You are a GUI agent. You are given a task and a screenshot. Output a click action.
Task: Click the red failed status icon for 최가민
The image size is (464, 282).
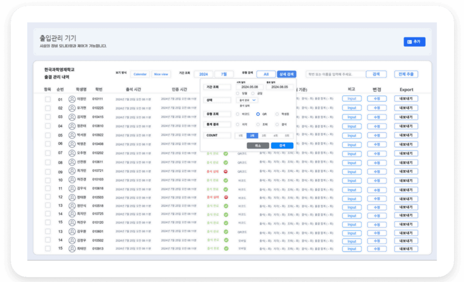pos(226,171)
